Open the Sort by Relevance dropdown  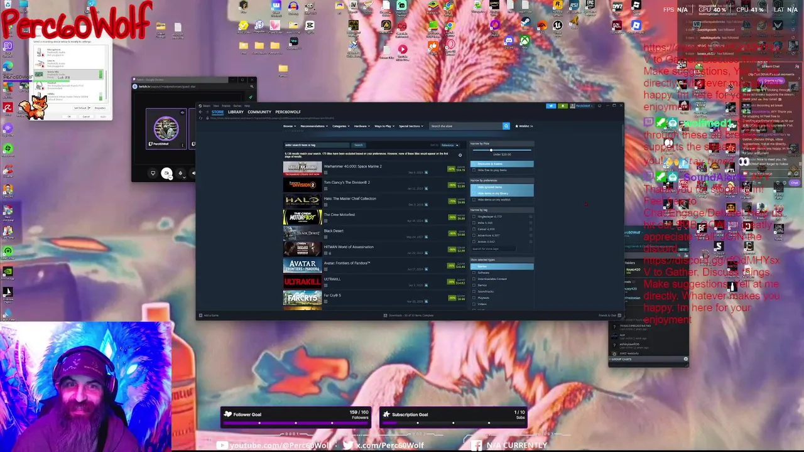tap(450, 145)
